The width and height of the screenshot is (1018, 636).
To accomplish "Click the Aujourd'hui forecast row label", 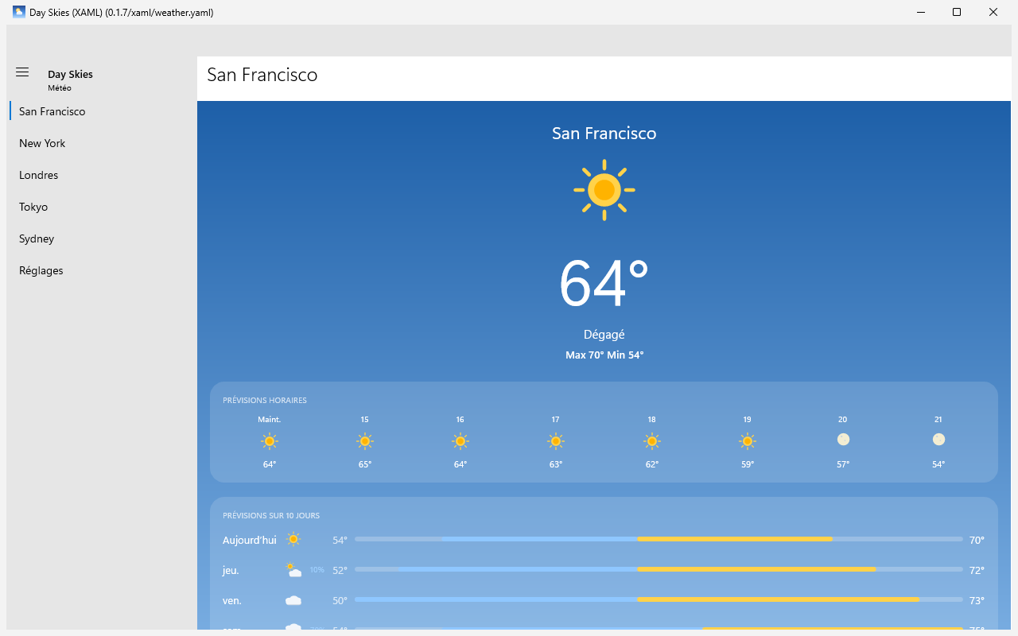I will pos(250,540).
